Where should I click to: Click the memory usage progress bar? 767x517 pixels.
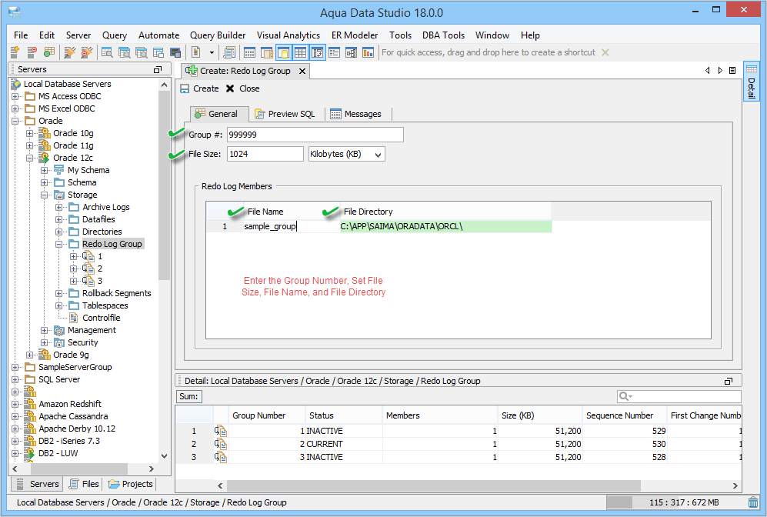point(675,502)
